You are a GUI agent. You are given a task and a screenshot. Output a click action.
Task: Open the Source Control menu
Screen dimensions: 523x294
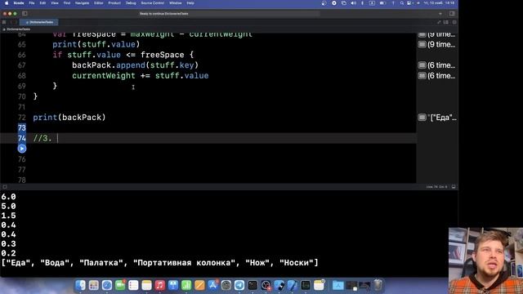153,3
